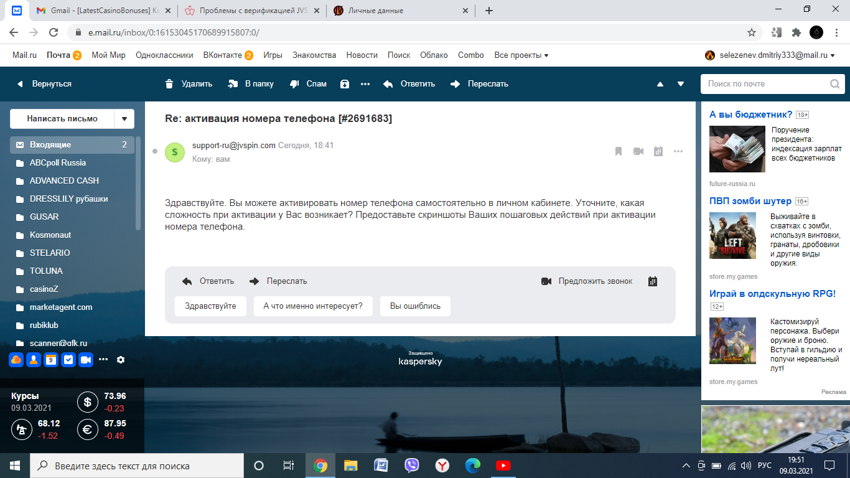850x478 pixels.
Task: Click three dots beside sidebar app icons
Action: [103, 359]
